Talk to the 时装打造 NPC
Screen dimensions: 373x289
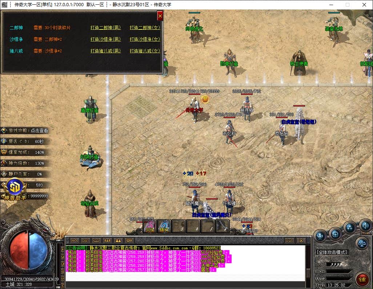[90, 157]
